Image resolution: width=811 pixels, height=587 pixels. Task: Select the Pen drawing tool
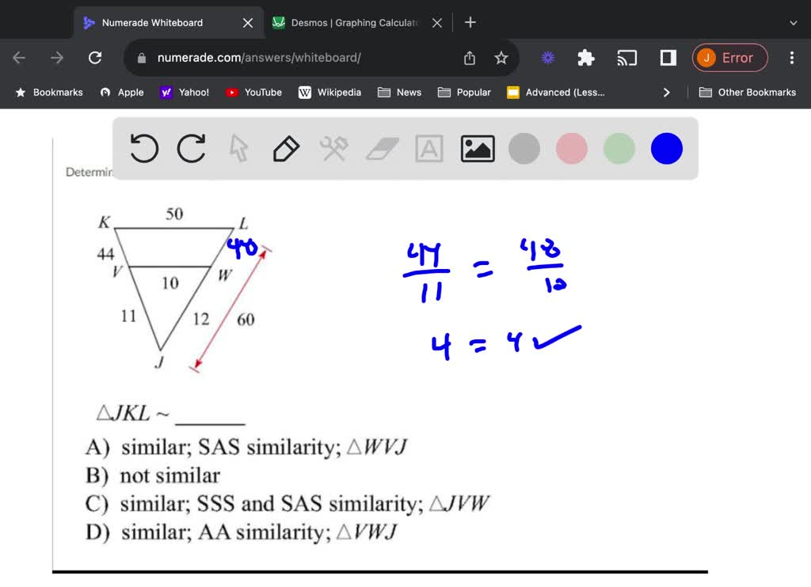[x=286, y=148]
